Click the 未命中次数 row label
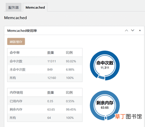The image size is (145, 127). click(18, 69)
